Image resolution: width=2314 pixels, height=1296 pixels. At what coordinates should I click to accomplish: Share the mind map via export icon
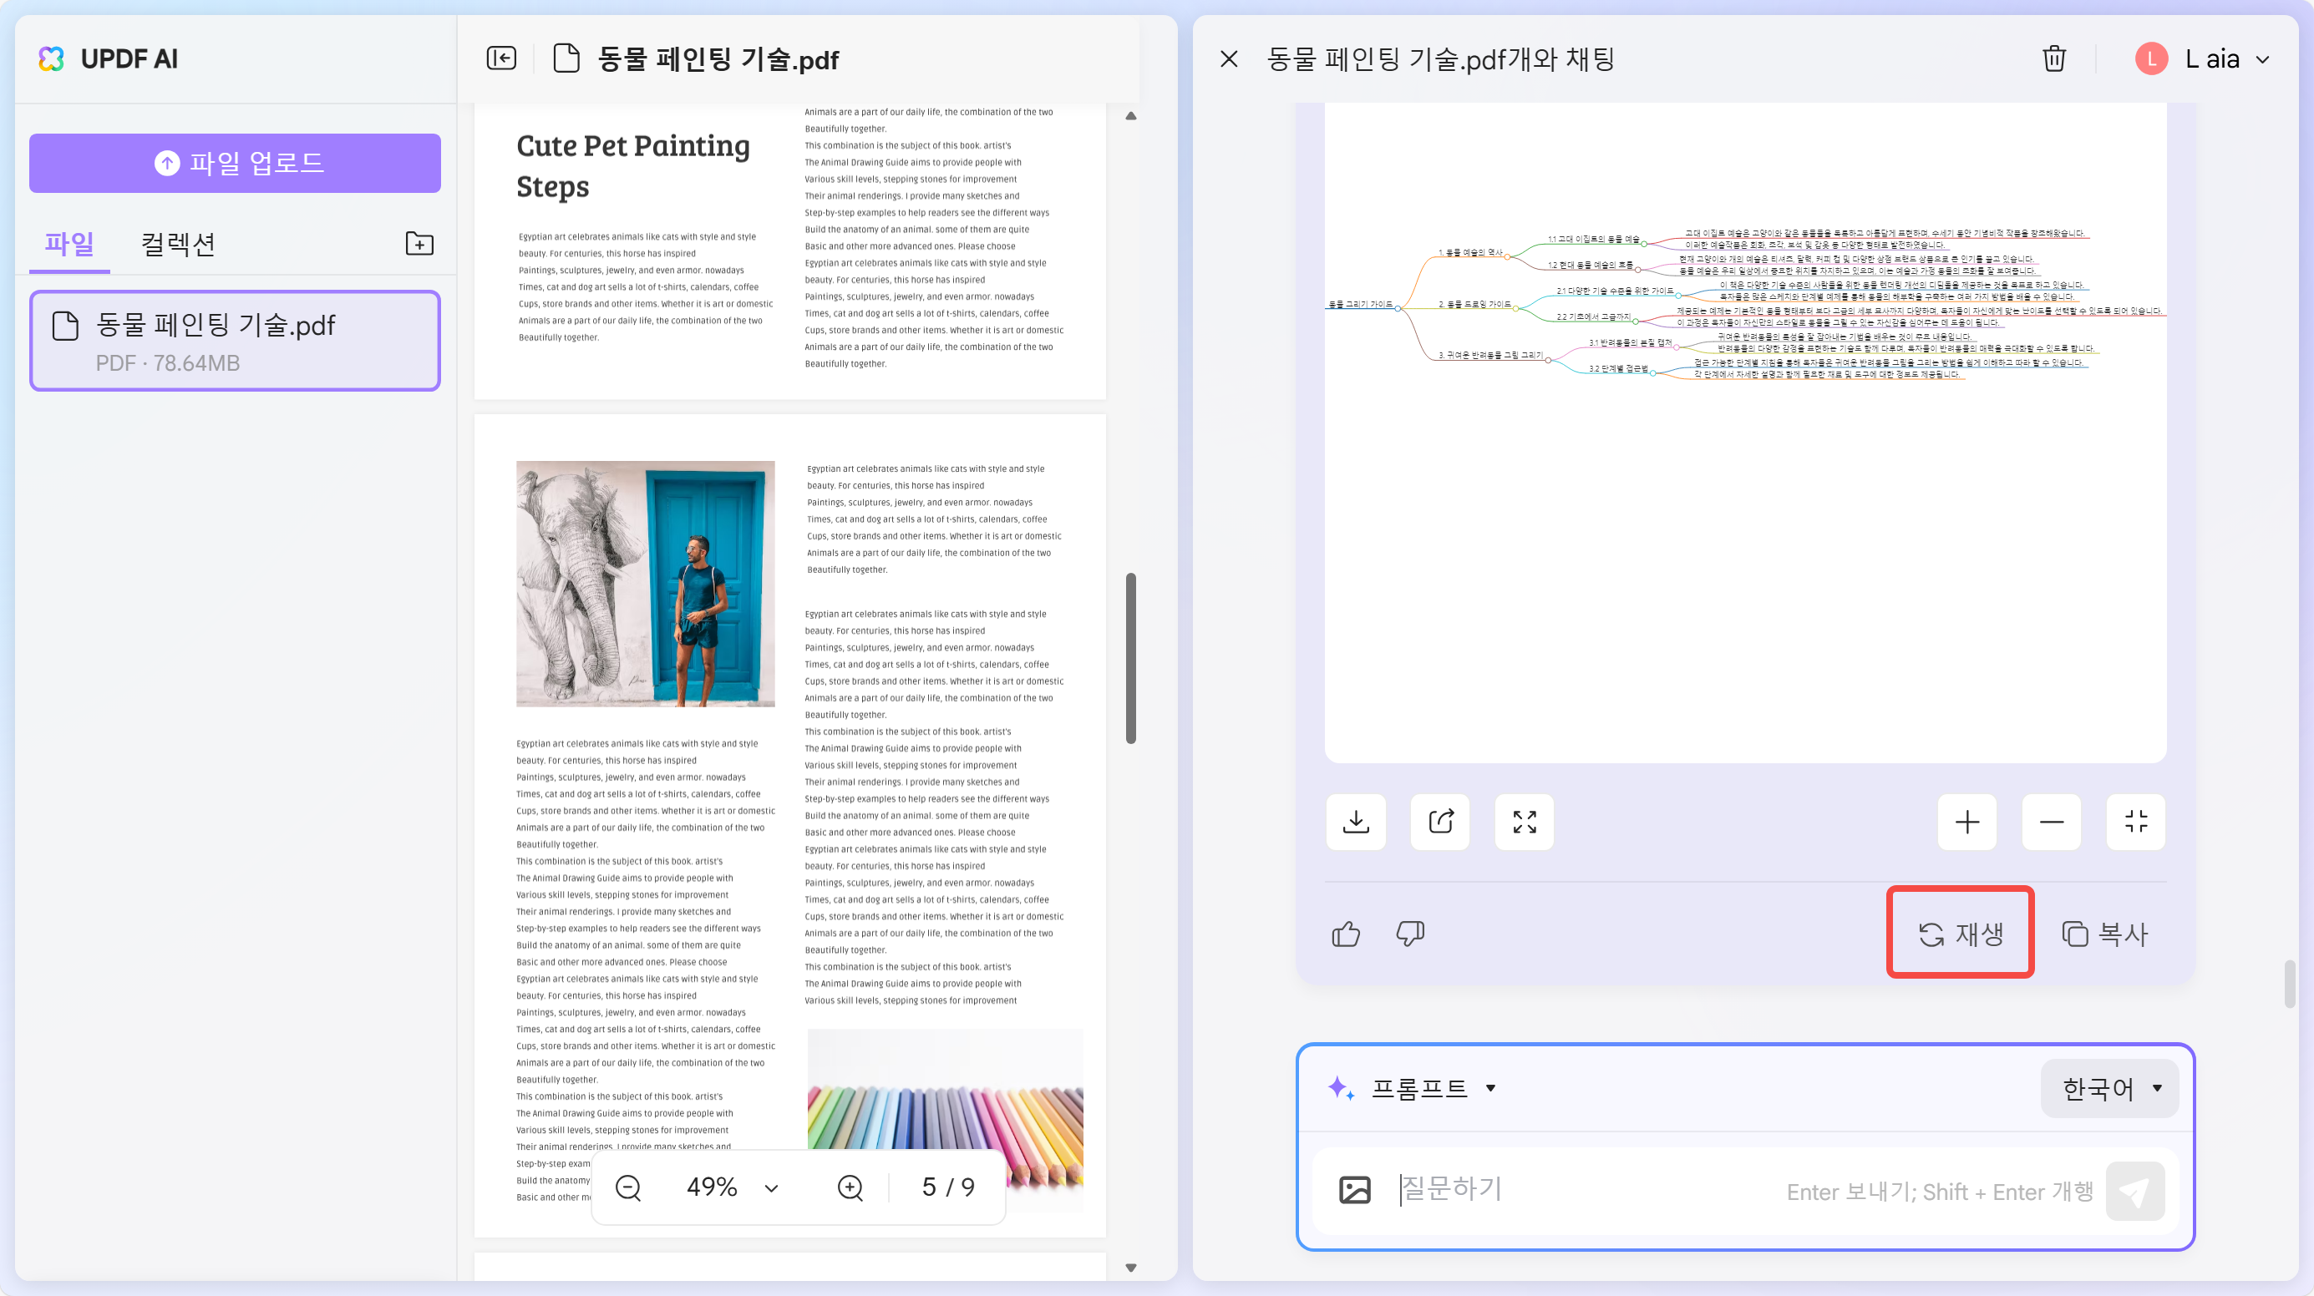pos(1440,822)
